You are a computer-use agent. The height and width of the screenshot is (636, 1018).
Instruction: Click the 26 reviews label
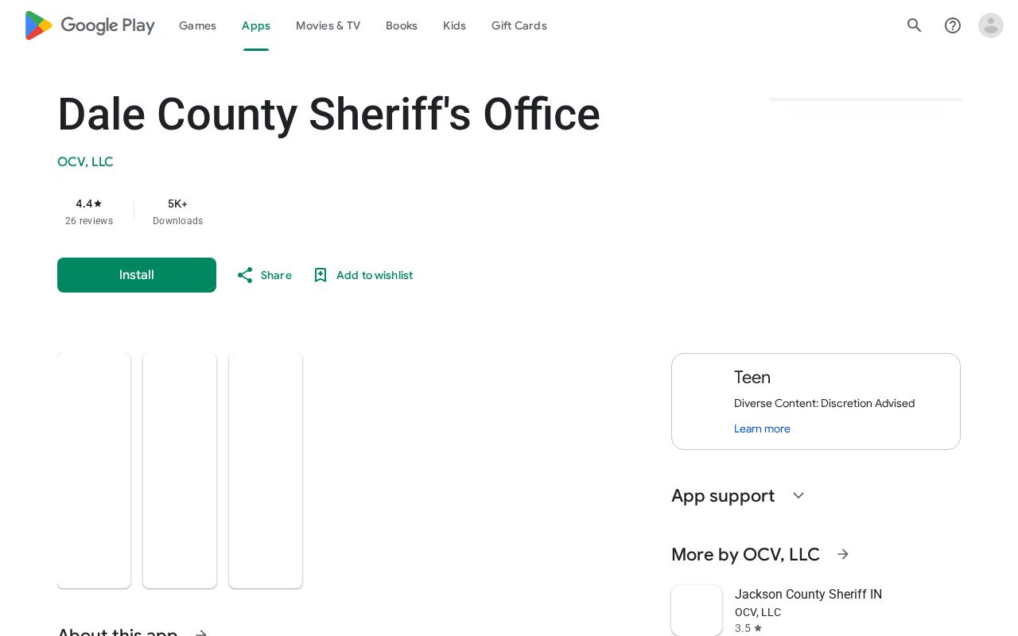(89, 221)
